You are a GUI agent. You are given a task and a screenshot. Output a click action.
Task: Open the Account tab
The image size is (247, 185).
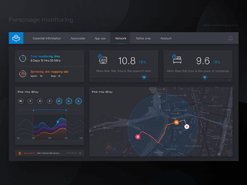point(166,38)
